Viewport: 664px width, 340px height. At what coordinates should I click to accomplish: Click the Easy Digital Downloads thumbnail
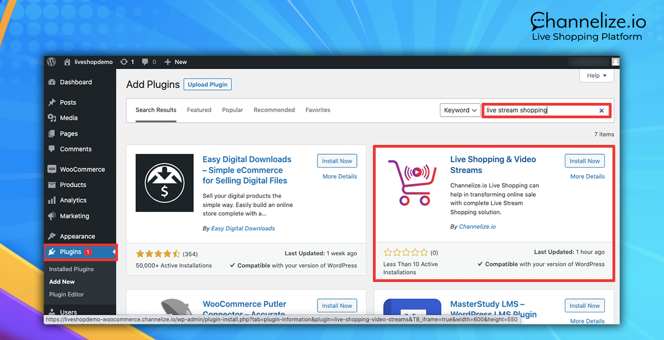[164, 183]
